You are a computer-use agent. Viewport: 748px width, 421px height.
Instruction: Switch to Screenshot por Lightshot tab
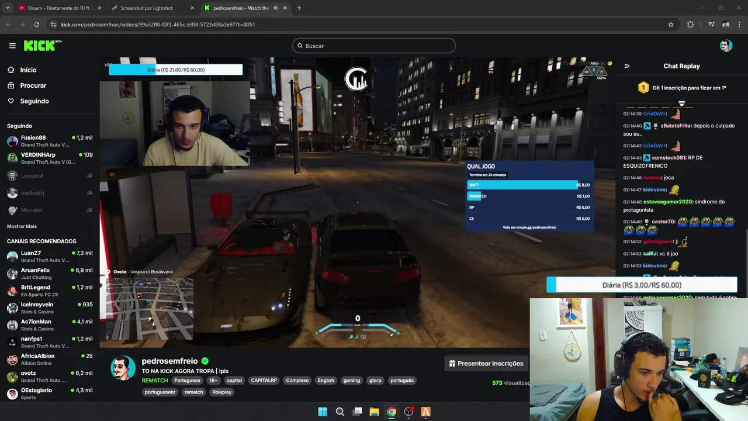pyautogui.click(x=153, y=8)
